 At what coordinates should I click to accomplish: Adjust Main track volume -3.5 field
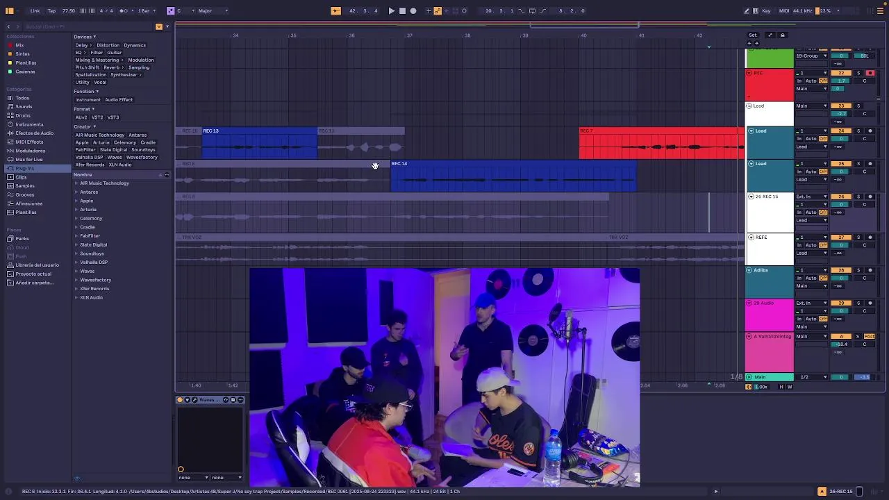(864, 377)
